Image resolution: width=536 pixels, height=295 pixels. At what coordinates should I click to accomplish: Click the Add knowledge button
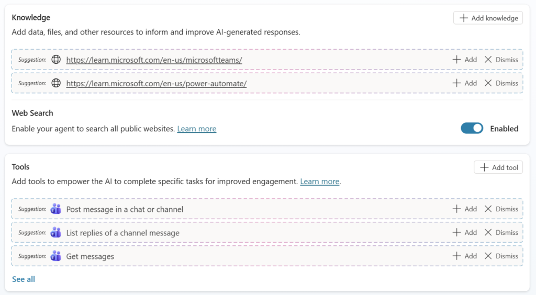coord(488,18)
